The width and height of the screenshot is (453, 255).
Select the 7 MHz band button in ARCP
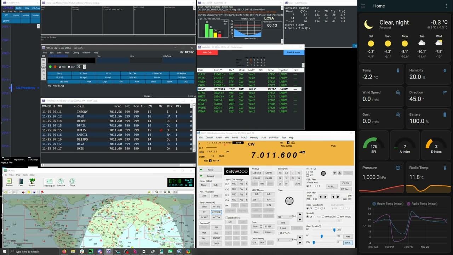(x=293, y=173)
